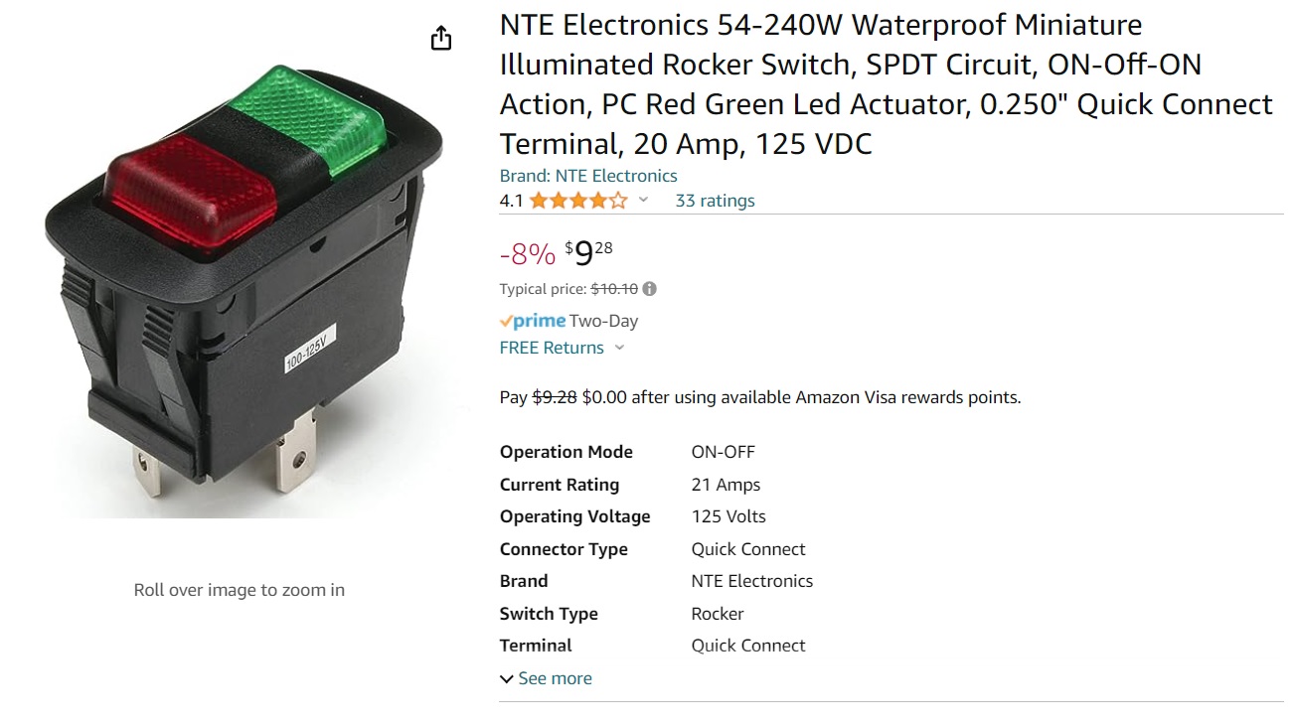Expand the FREE Returns dropdown arrow
The width and height of the screenshot is (1295, 725).
[619, 348]
